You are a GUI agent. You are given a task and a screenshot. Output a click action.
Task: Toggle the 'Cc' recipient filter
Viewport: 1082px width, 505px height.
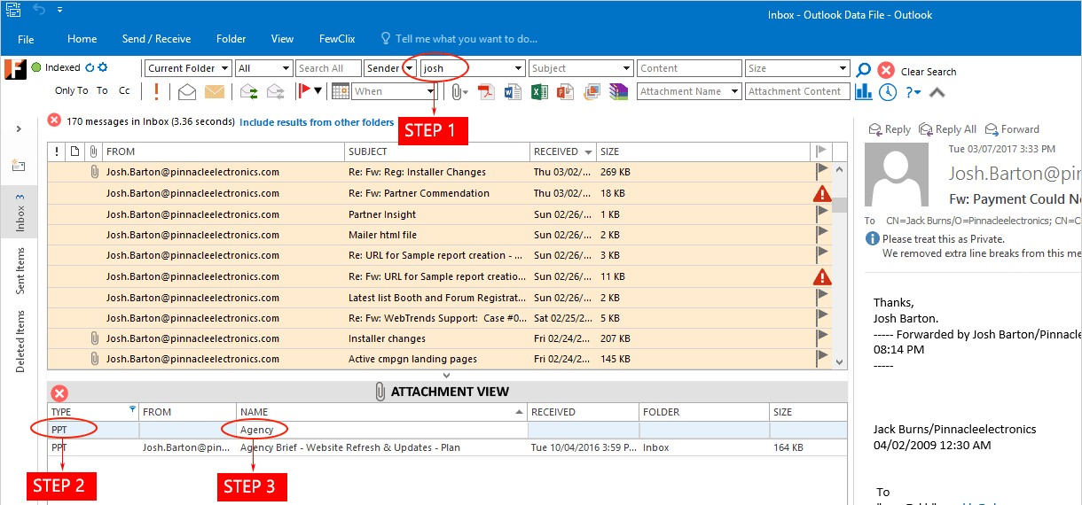click(124, 90)
